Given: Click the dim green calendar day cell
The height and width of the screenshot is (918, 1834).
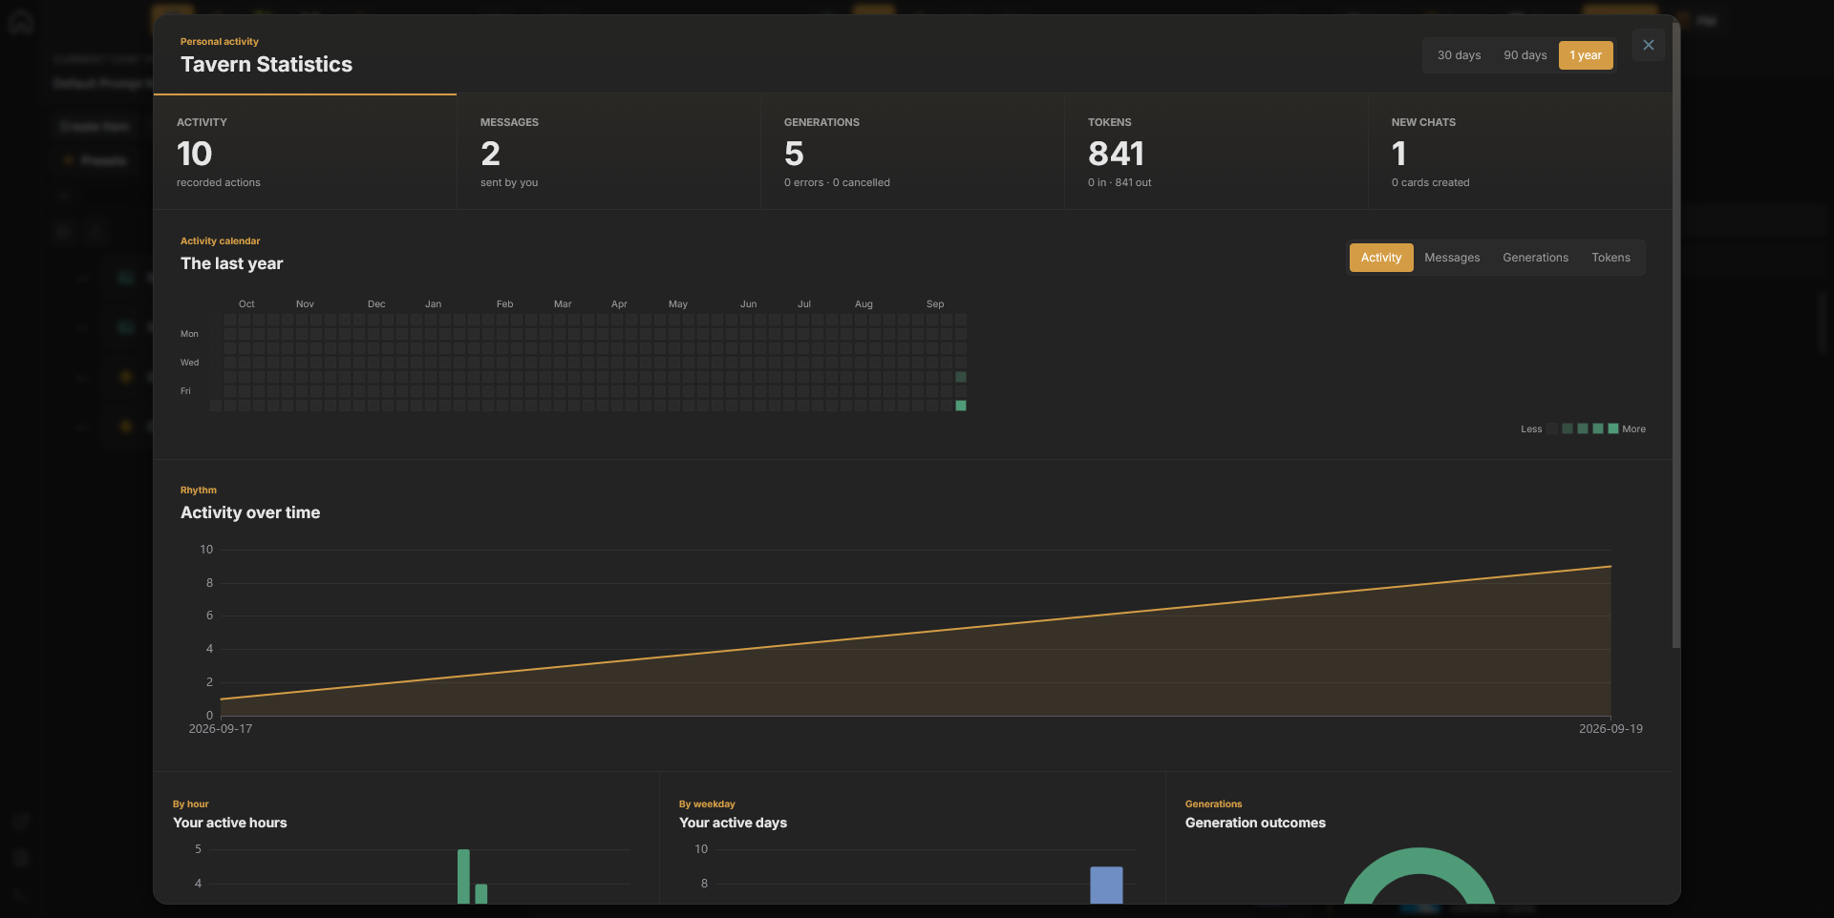Looking at the screenshot, I should click(961, 377).
